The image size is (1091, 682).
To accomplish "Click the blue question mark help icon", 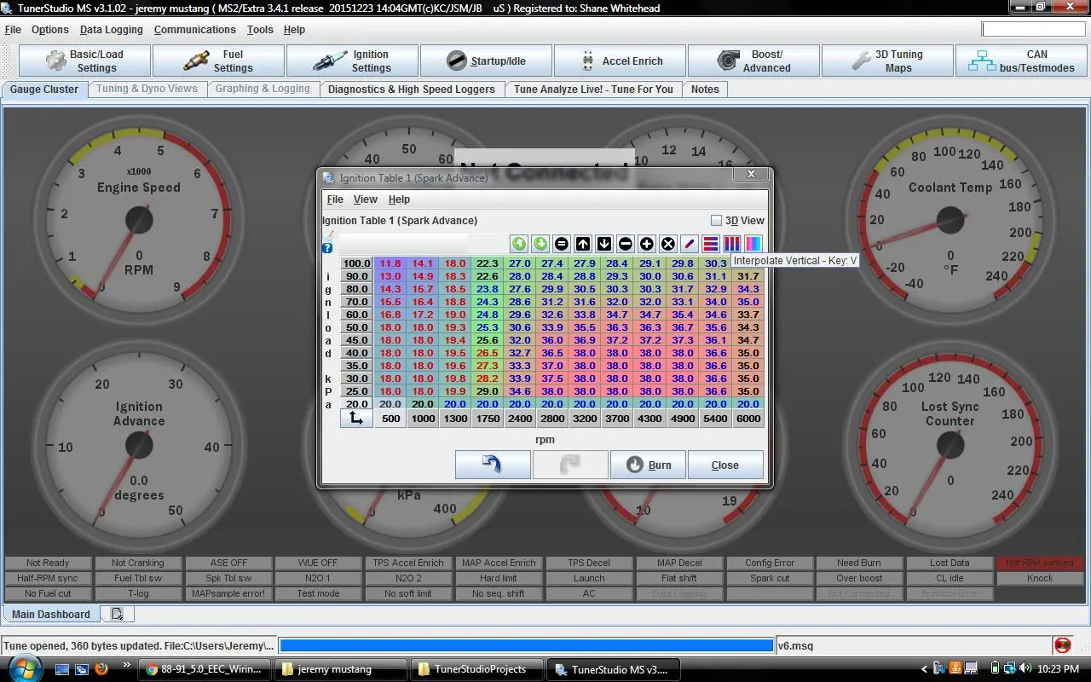I will 327,249.
